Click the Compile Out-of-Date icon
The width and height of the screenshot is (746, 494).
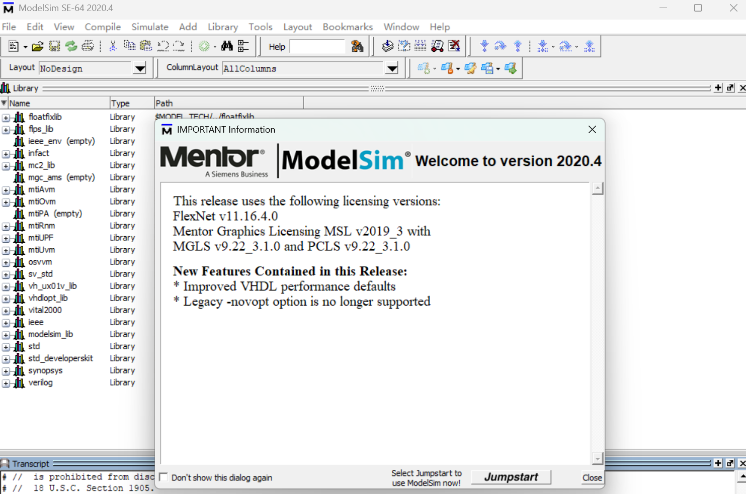coord(404,46)
